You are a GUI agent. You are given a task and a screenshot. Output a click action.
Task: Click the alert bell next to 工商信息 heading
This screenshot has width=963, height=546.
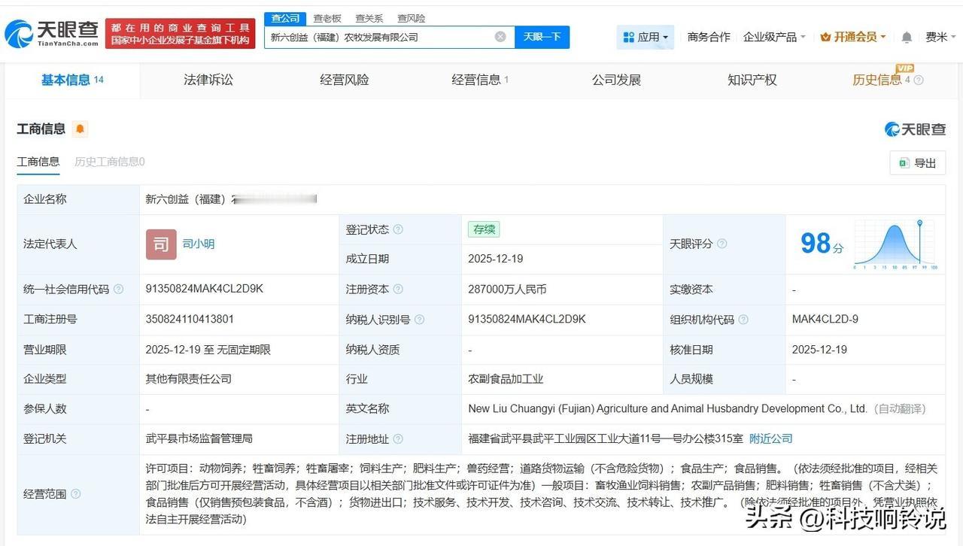tap(81, 129)
